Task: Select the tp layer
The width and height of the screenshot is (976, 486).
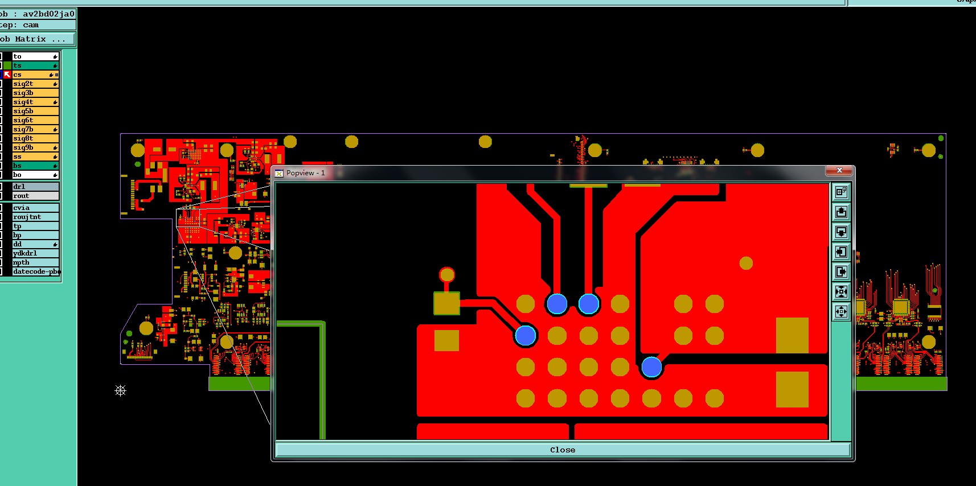Action: pyautogui.click(x=35, y=226)
